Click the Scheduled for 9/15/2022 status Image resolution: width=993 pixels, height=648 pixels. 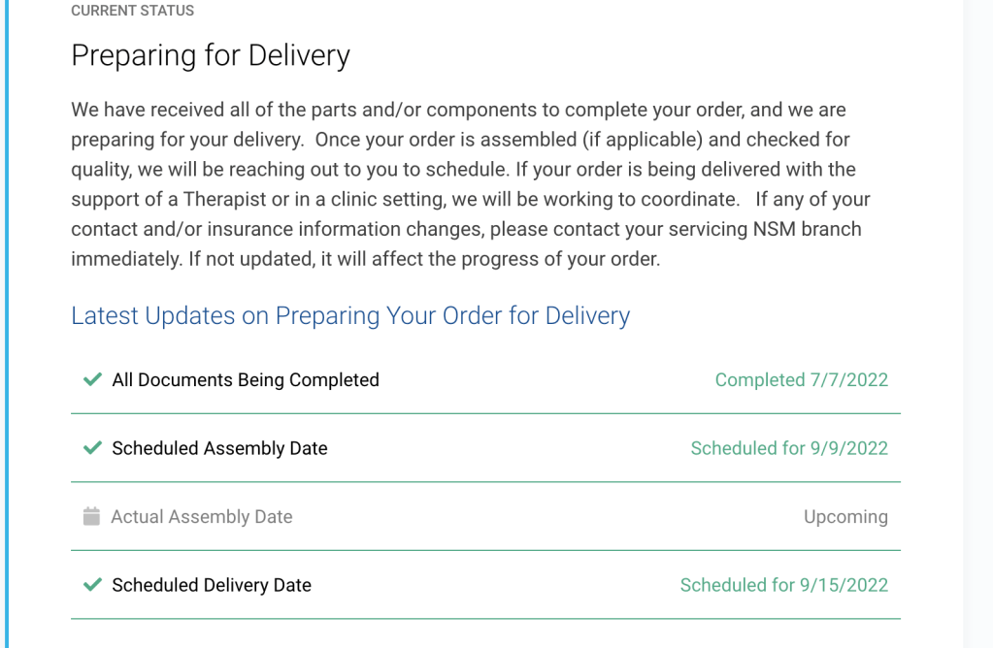[783, 585]
